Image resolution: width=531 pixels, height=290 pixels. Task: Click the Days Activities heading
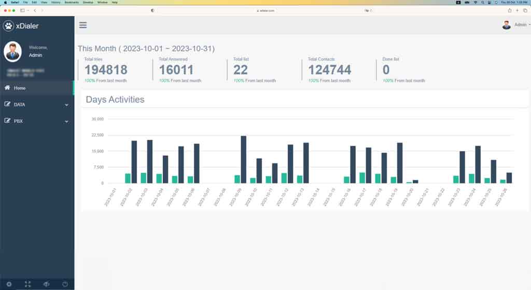115,99
